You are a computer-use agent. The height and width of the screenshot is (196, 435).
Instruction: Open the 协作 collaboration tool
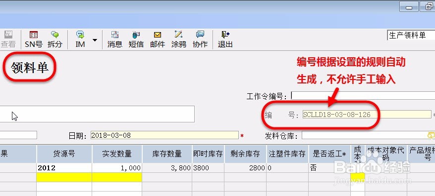coord(200,39)
